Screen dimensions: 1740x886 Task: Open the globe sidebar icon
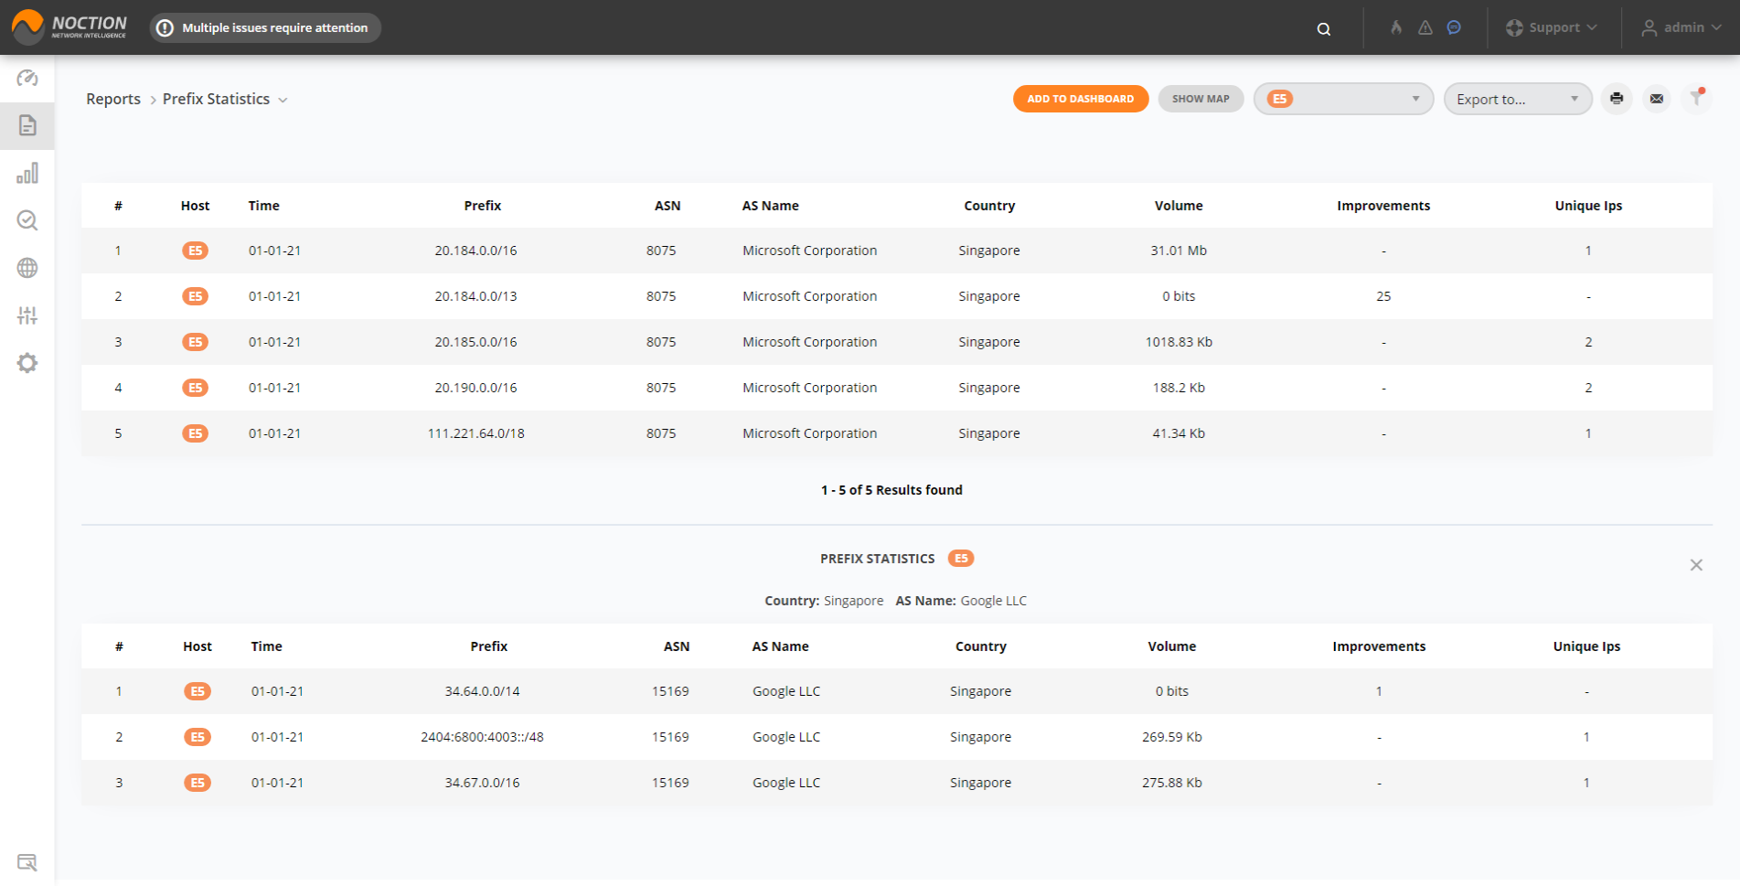[27, 268]
